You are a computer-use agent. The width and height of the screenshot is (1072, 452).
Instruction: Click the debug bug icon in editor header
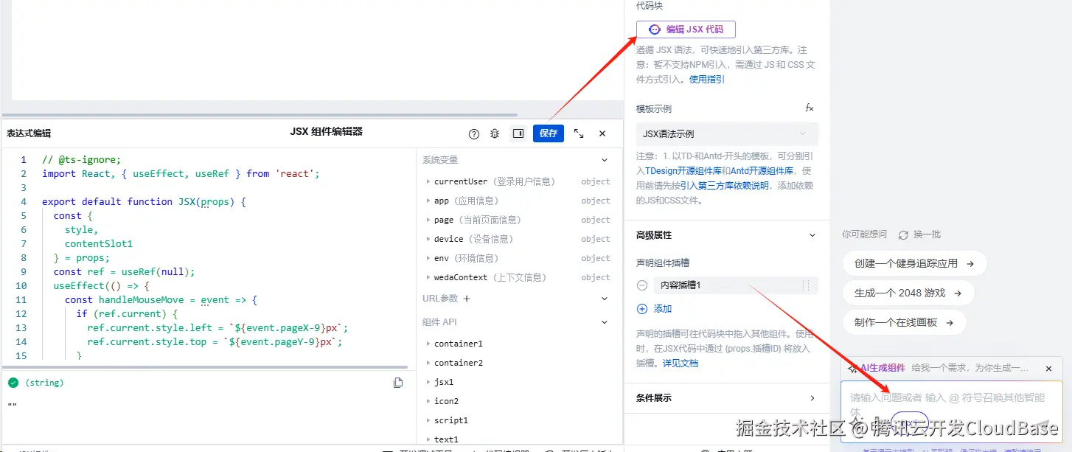[x=495, y=134]
